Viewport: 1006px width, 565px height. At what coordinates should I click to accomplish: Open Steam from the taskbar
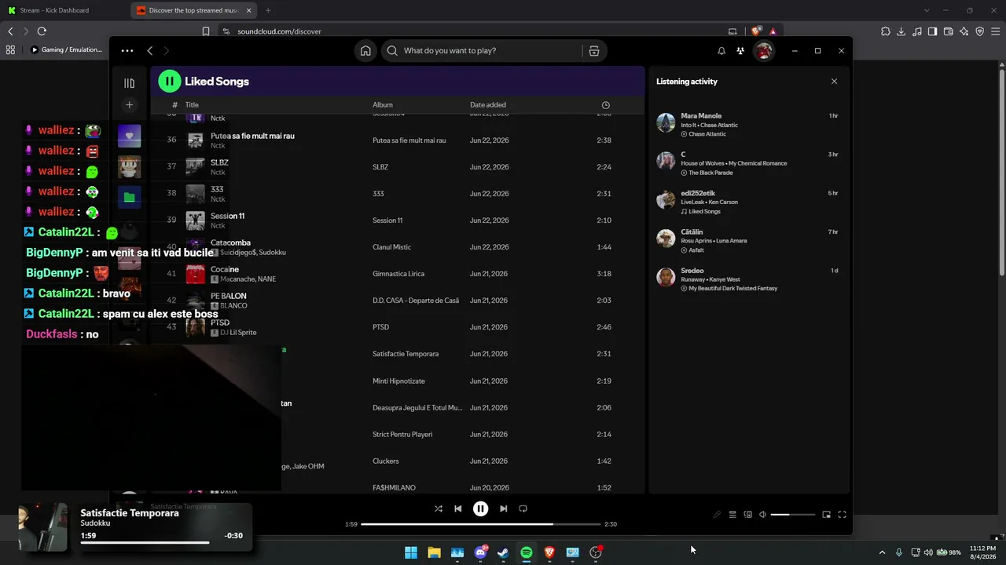(503, 552)
